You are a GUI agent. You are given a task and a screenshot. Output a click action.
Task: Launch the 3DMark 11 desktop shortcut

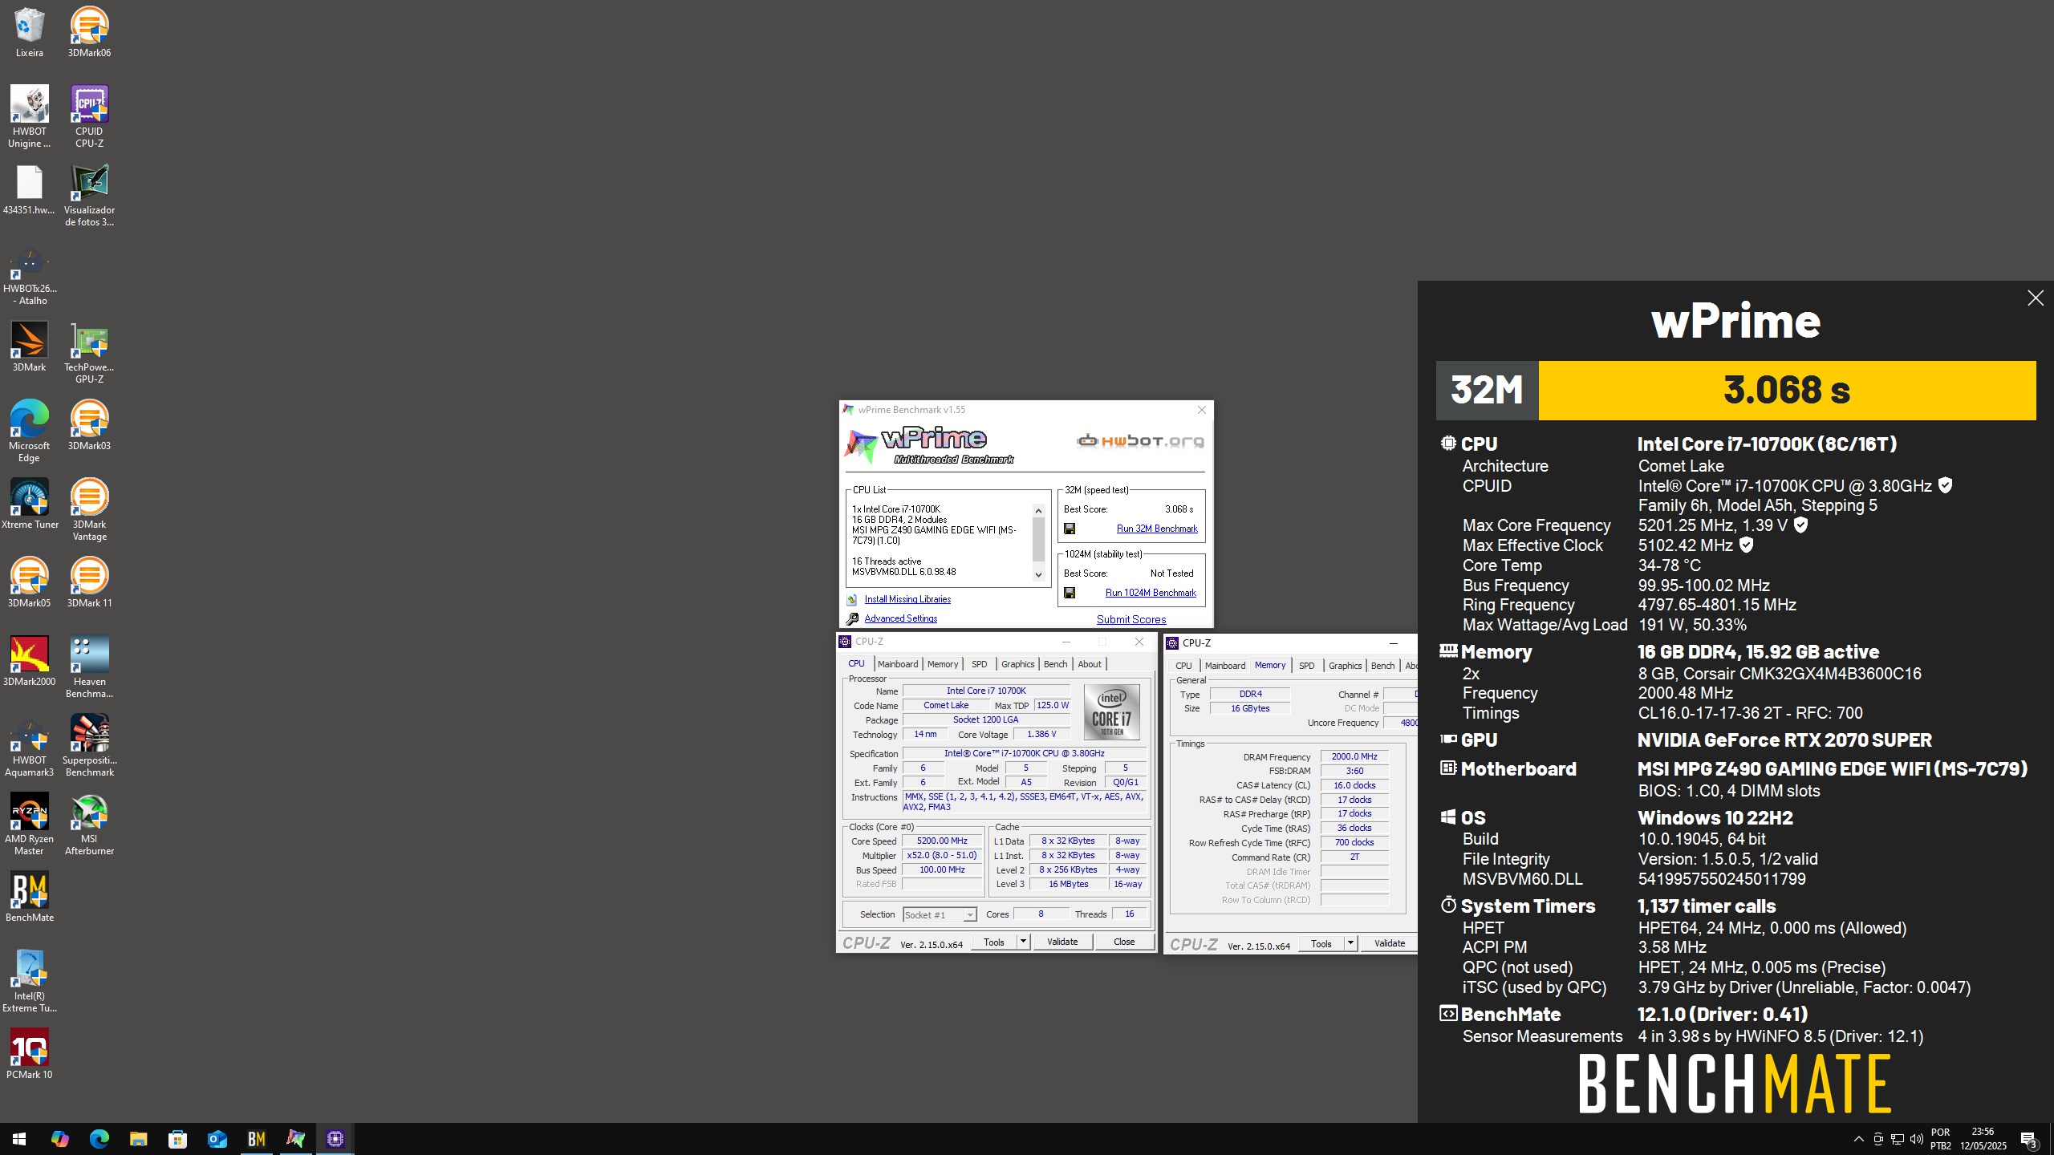89,582
